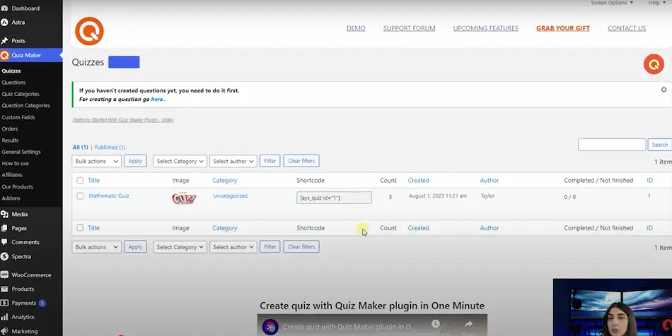Viewport: 672px width, 336px height.
Task: Click the Search button
Action: click(659, 145)
